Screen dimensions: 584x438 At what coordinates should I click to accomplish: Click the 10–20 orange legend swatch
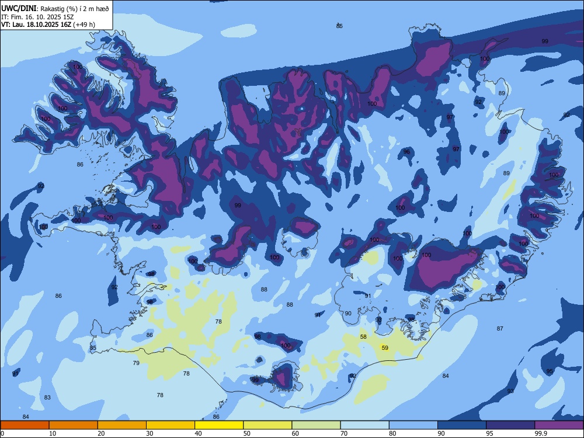pyautogui.click(x=74, y=425)
